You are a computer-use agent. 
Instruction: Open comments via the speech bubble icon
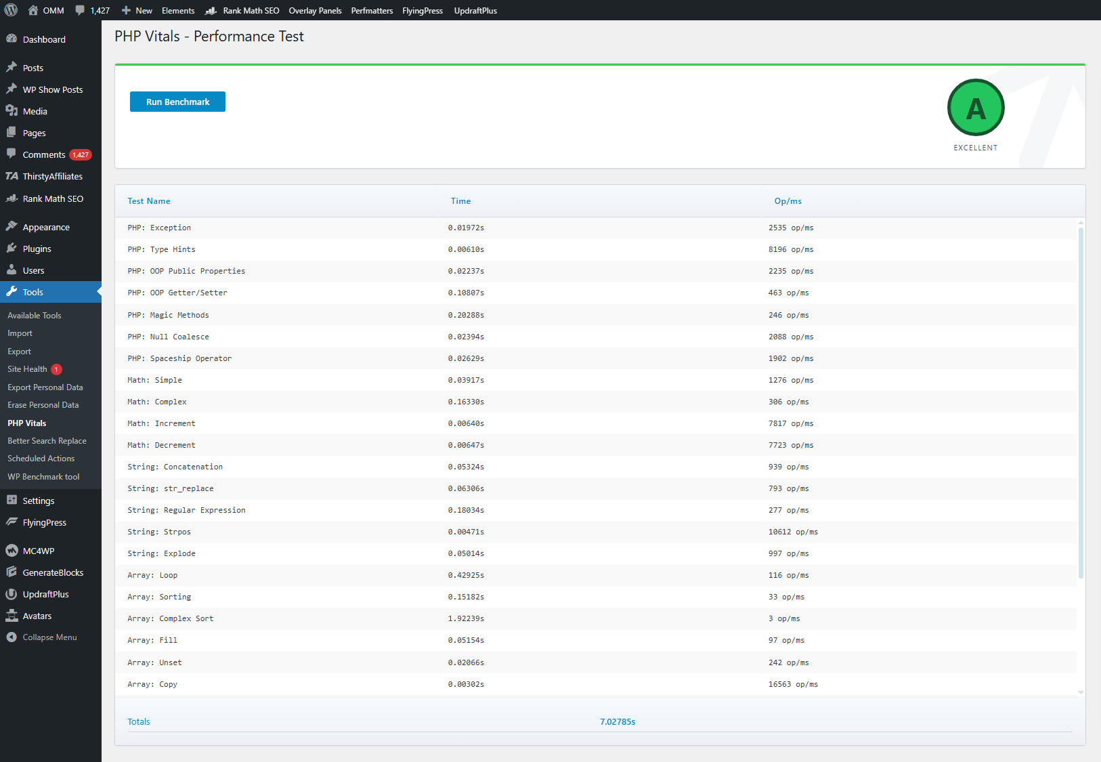81,10
